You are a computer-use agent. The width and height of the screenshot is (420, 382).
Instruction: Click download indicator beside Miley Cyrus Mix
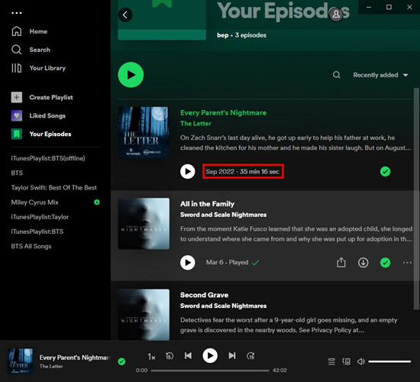click(x=97, y=202)
